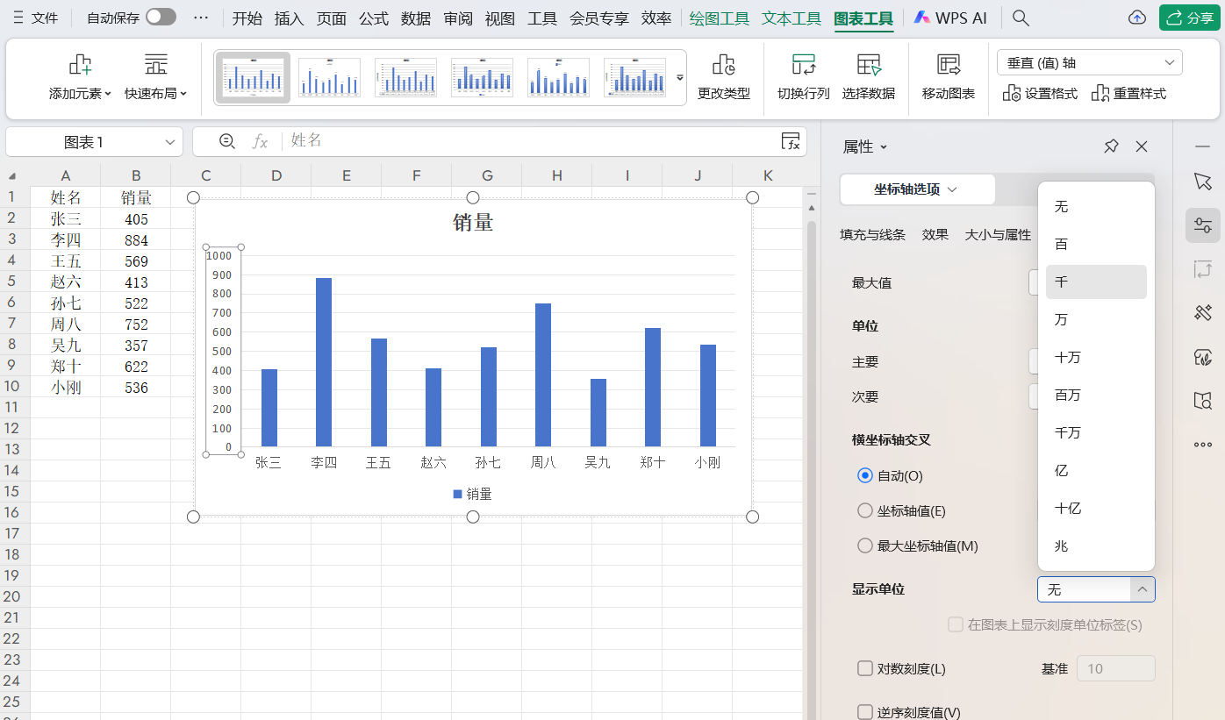Open the 插入 menu tab
1225x720 pixels.
coord(290,17)
